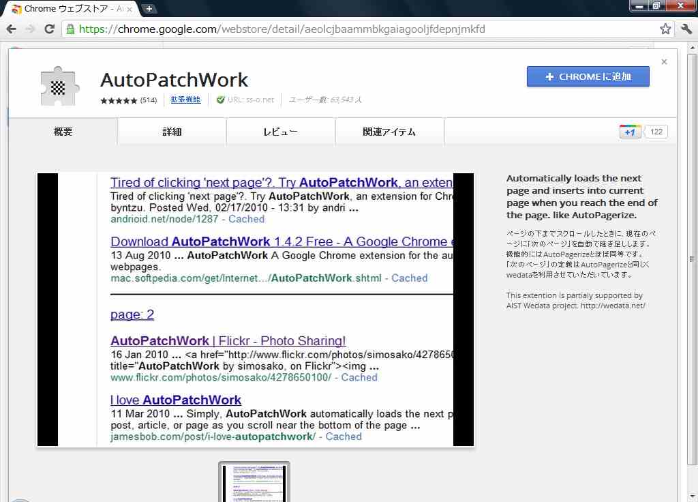
Task: Click the Google +1 button
Action: click(x=630, y=132)
